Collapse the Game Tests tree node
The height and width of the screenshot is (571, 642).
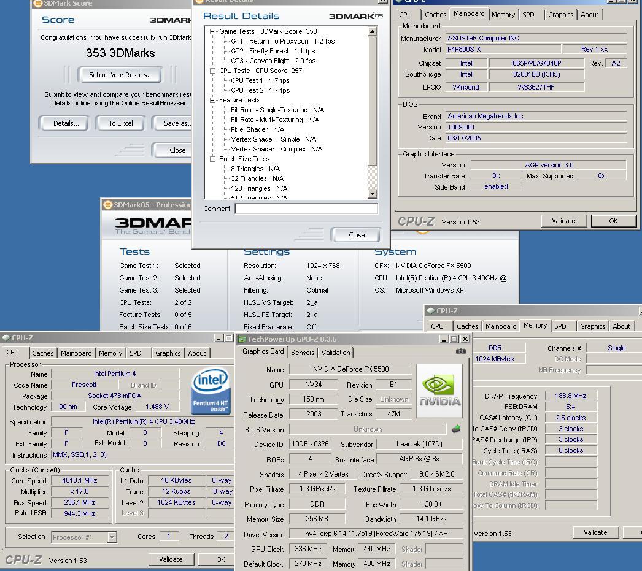(212, 31)
